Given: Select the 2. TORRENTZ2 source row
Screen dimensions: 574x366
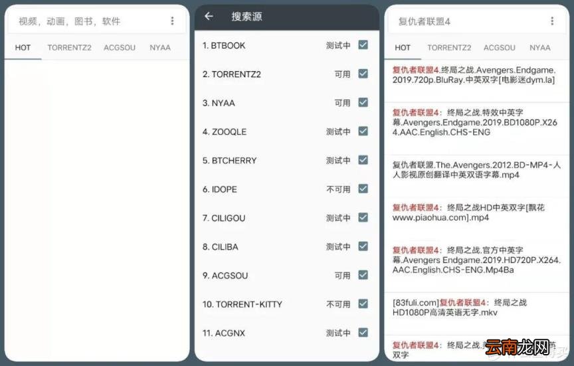Looking at the screenshot, I should click(x=286, y=74).
